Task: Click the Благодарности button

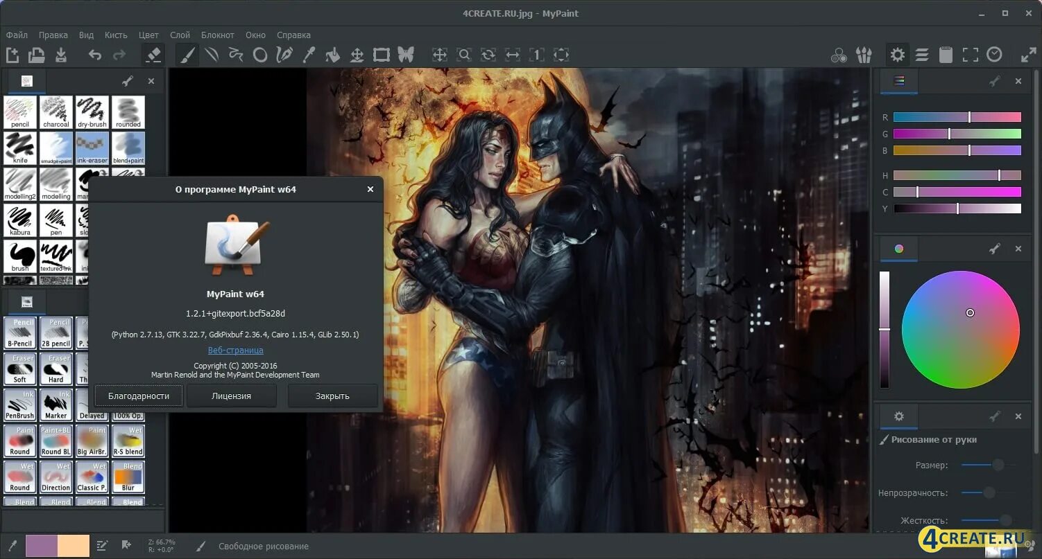Action: 139,396
